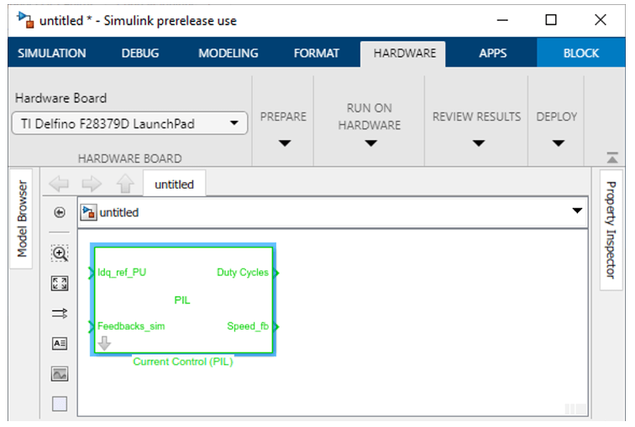
Task: Click the Up to Parent arrow
Action: point(124,184)
